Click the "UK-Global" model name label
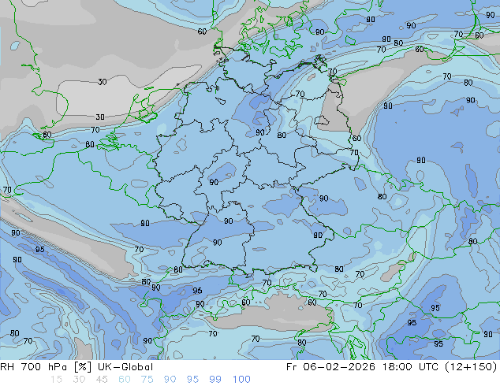The image size is (500, 386). tap(125, 367)
